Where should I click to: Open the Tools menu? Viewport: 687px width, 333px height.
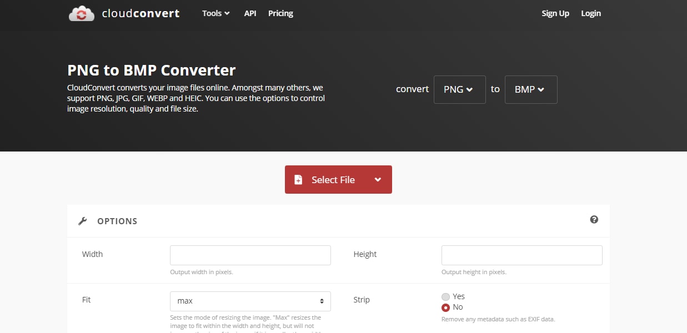pyautogui.click(x=216, y=13)
